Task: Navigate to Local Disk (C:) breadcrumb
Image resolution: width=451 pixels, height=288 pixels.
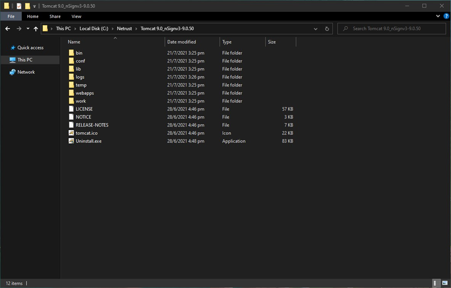Action: click(x=94, y=29)
